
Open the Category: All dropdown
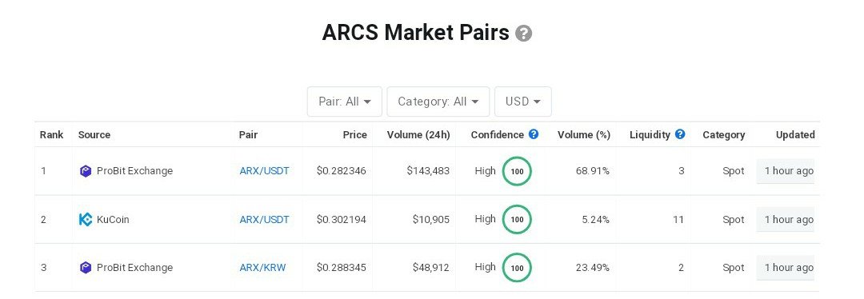pos(438,102)
